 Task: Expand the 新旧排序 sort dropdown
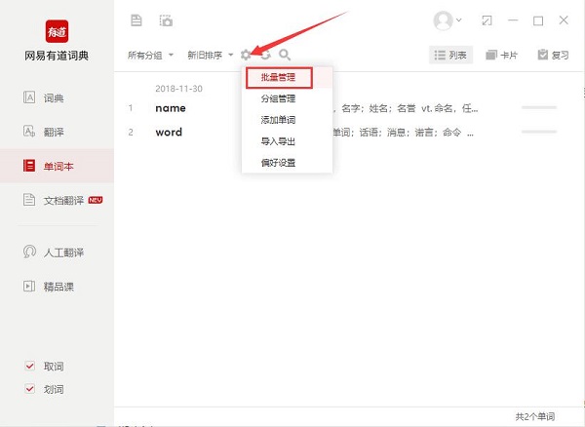pyautogui.click(x=211, y=56)
